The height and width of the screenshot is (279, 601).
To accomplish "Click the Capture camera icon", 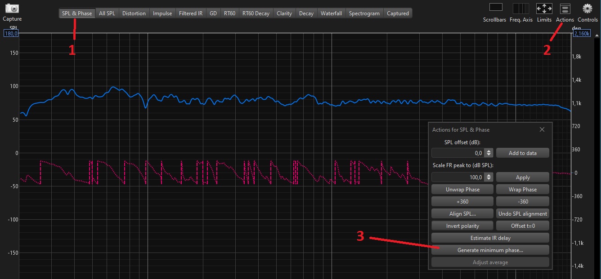I will pos(12,9).
